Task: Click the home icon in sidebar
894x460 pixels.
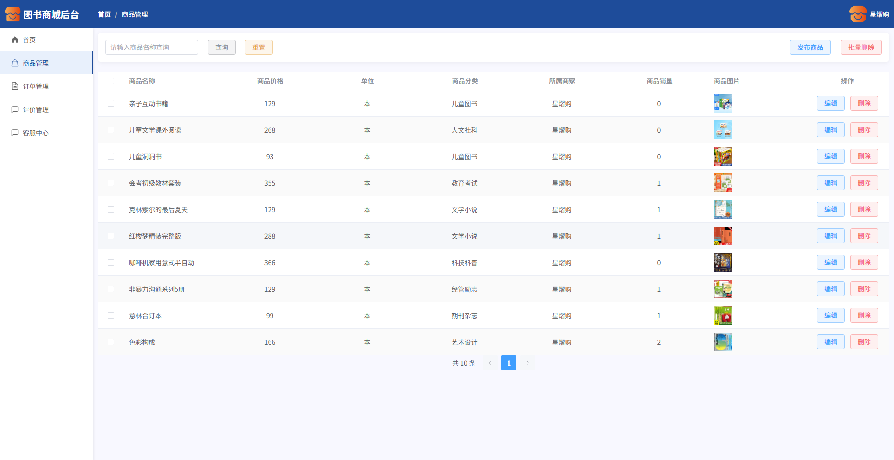Action: pyautogui.click(x=15, y=40)
